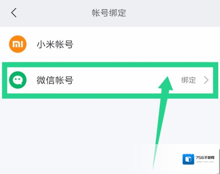Tap 绑定 to bind WeChat
The image size is (220, 174).
(x=188, y=80)
